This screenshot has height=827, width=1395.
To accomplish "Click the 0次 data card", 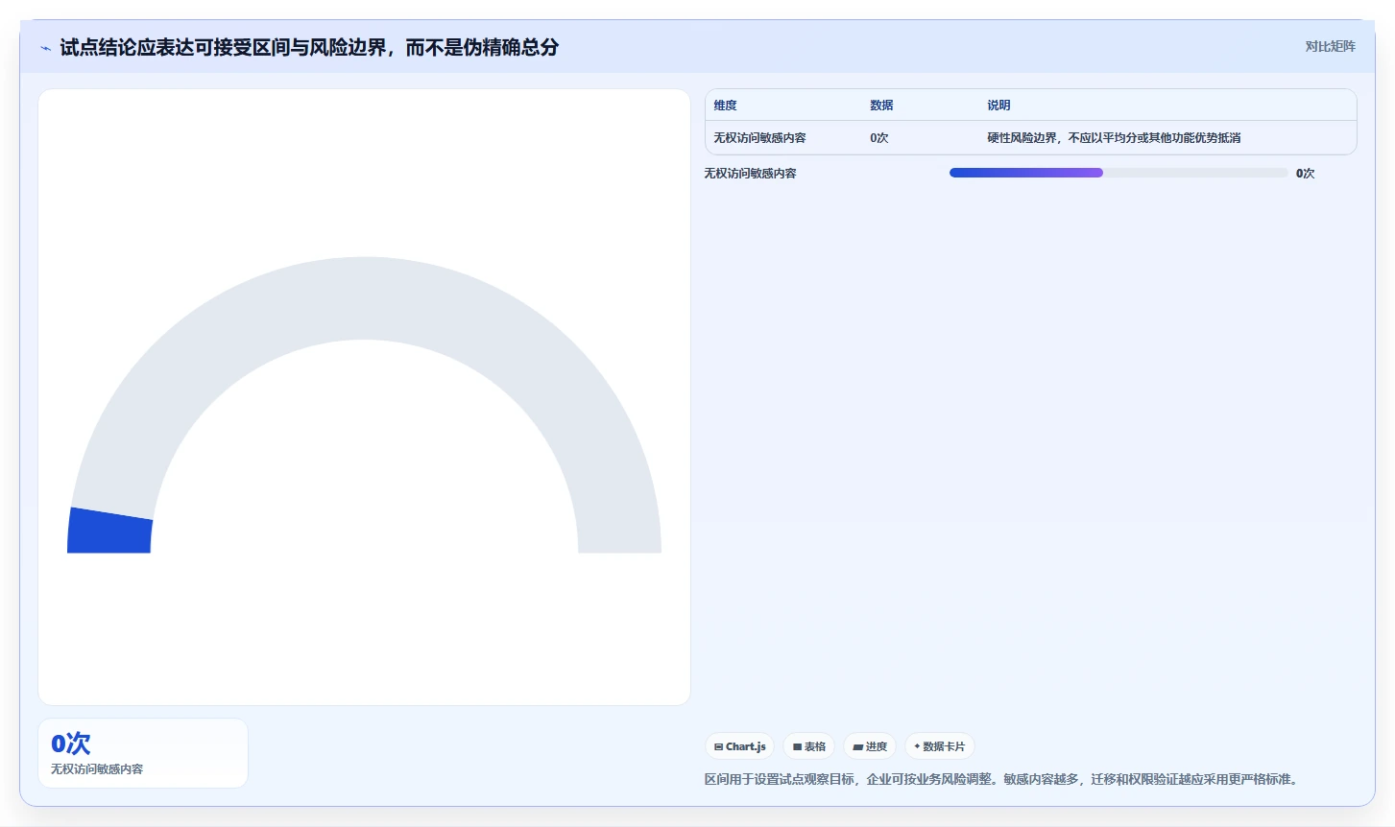I will [143, 753].
